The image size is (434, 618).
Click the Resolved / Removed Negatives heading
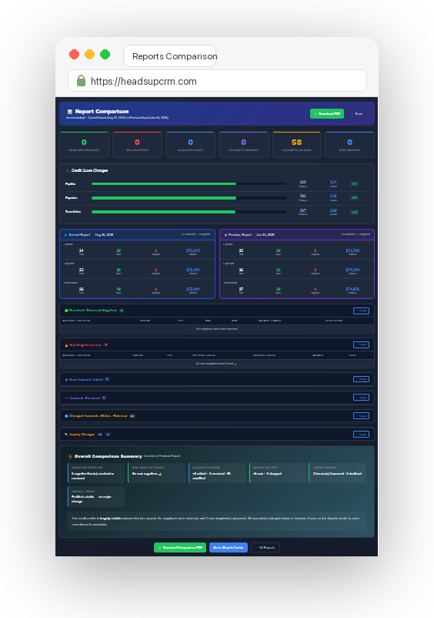tap(93, 311)
